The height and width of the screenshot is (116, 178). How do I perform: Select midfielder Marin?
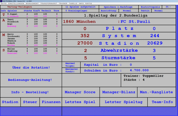coord(10,34)
